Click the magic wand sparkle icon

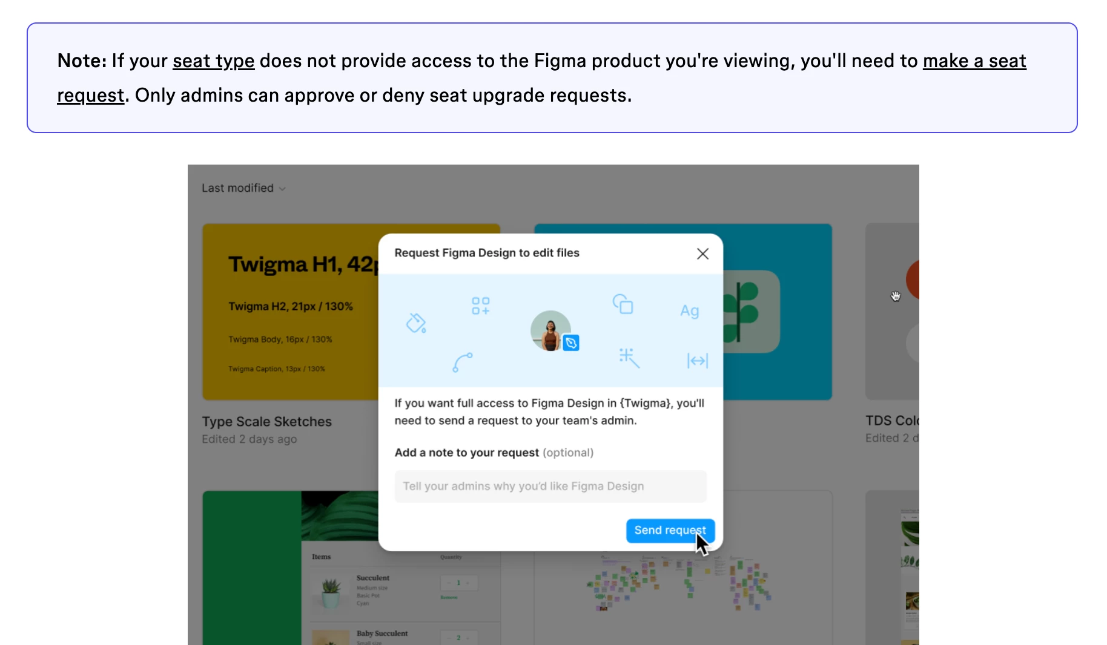pos(629,358)
